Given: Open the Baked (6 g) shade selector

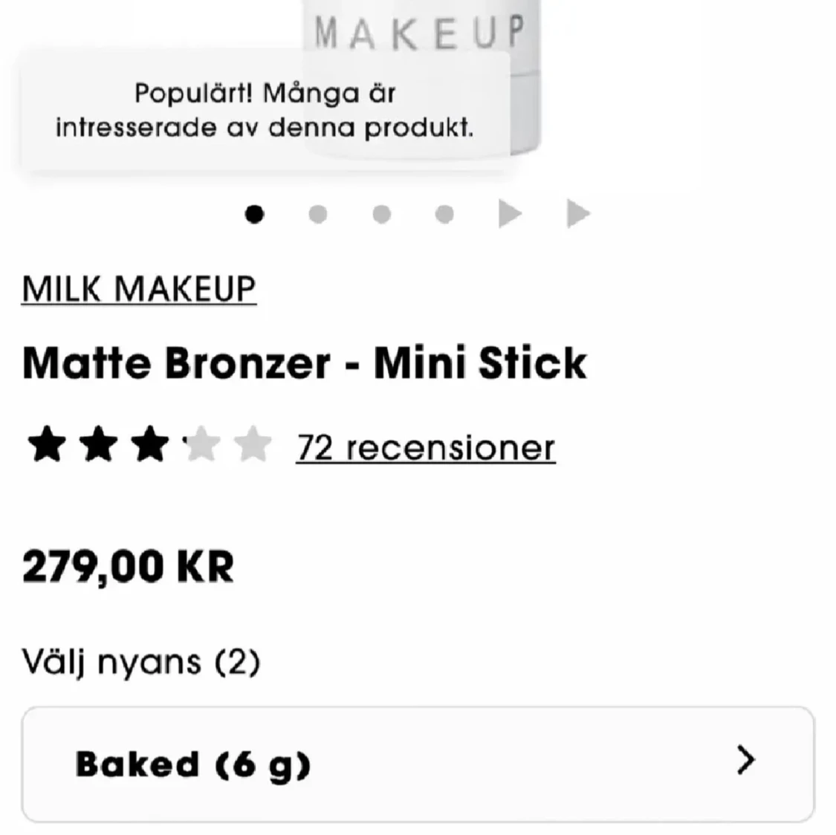Looking at the screenshot, I should point(418,764).
